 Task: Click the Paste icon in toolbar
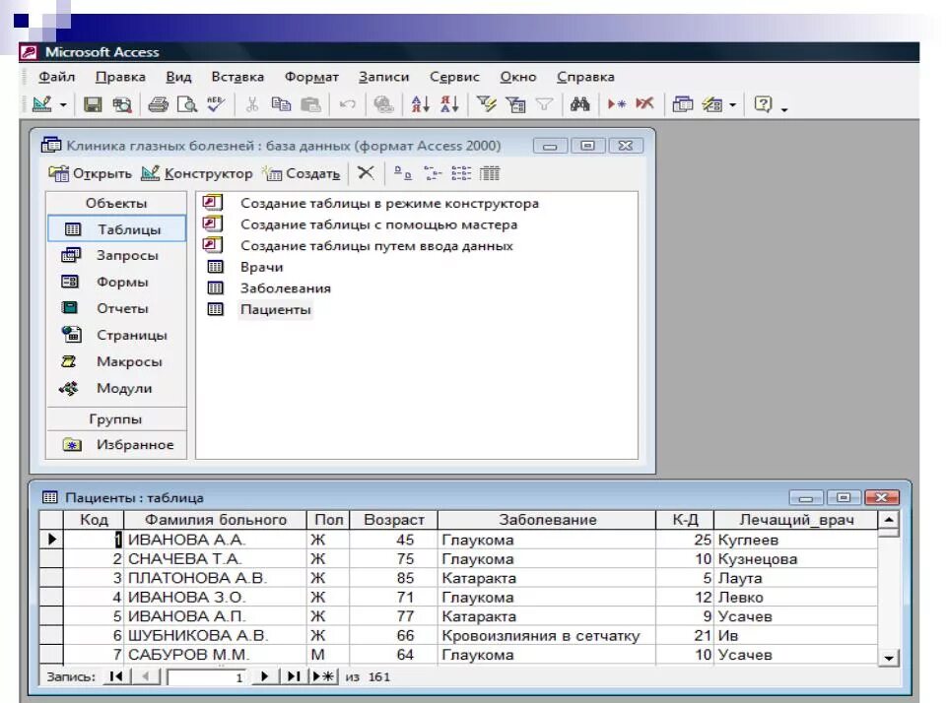click(310, 104)
